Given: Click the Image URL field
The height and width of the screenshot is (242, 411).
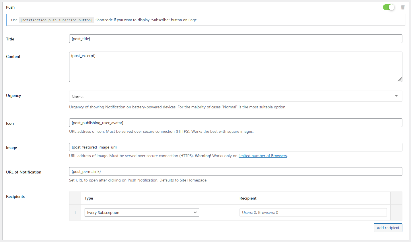Looking at the screenshot, I should [235, 147].
